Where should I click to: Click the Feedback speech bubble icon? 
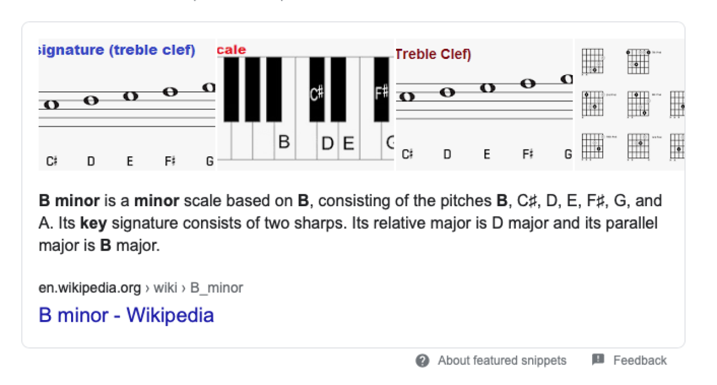(598, 360)
